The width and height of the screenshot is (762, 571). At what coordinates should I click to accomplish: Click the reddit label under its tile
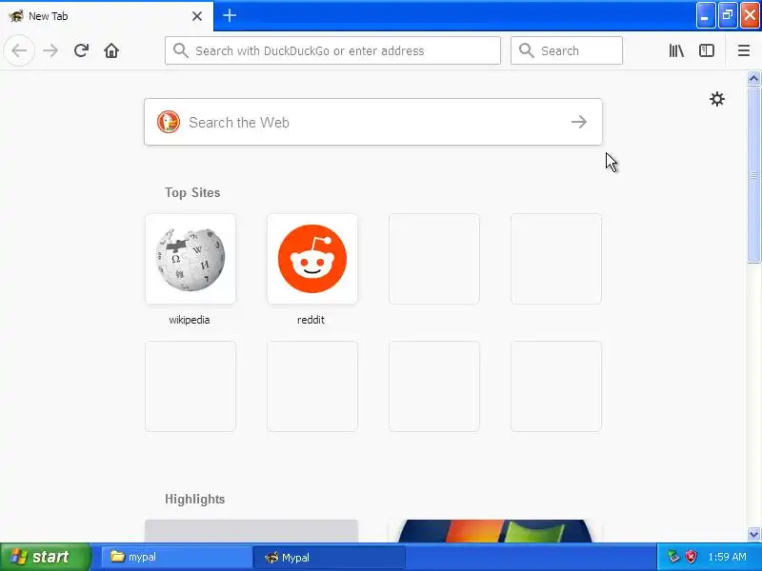point(311,320)
